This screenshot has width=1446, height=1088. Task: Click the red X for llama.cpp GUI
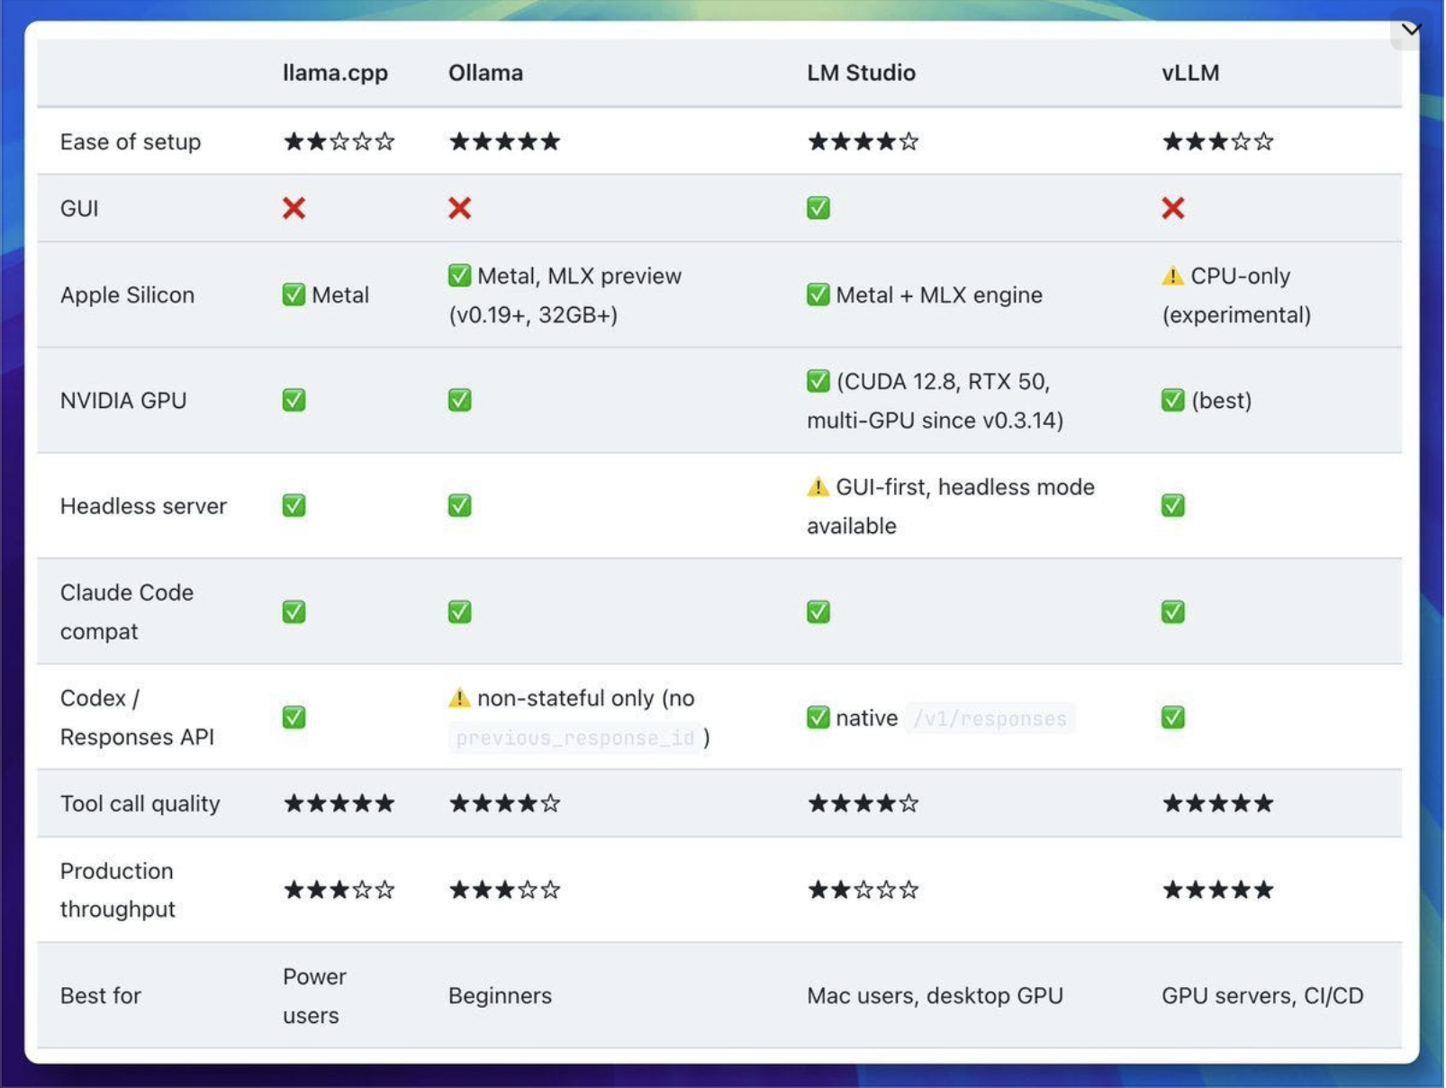click(294, 208)
